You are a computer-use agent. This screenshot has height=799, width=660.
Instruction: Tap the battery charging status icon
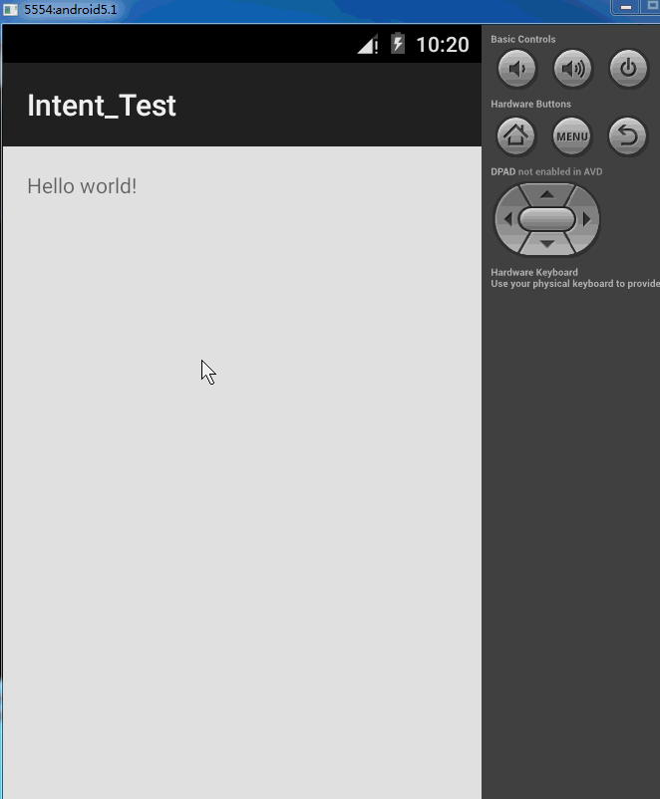pyautogui.click(x=398, y=43)
